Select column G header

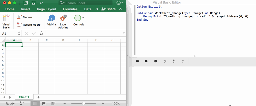[112, 40]
